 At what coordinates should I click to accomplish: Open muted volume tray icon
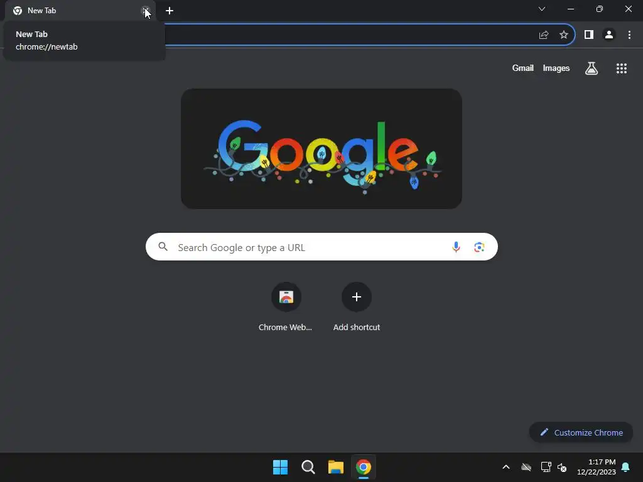(x=562, y=467)
